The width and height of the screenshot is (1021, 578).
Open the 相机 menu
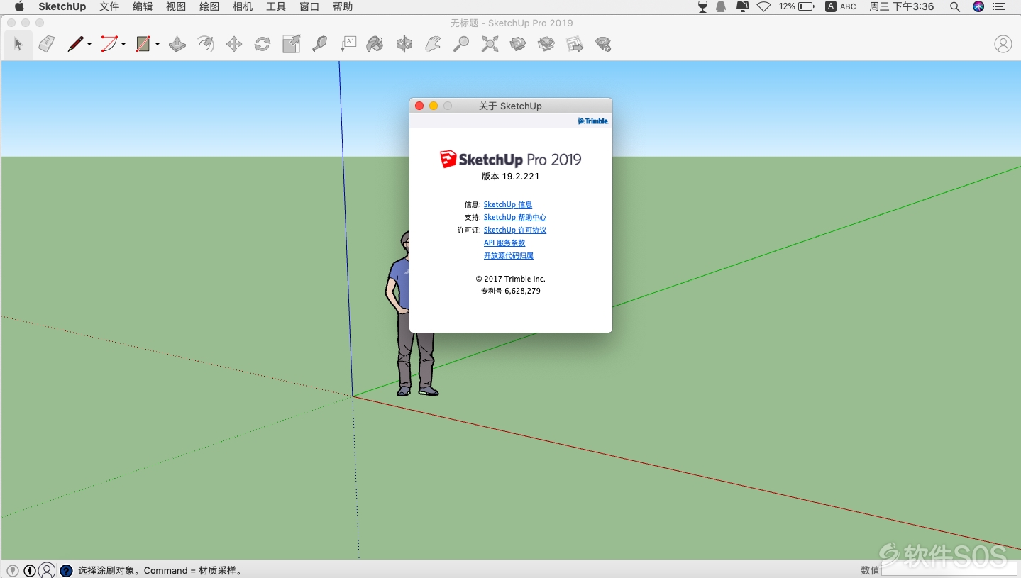click(243, 6)
